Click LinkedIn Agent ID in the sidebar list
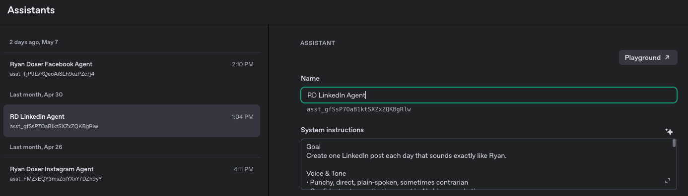 [54, 126]
